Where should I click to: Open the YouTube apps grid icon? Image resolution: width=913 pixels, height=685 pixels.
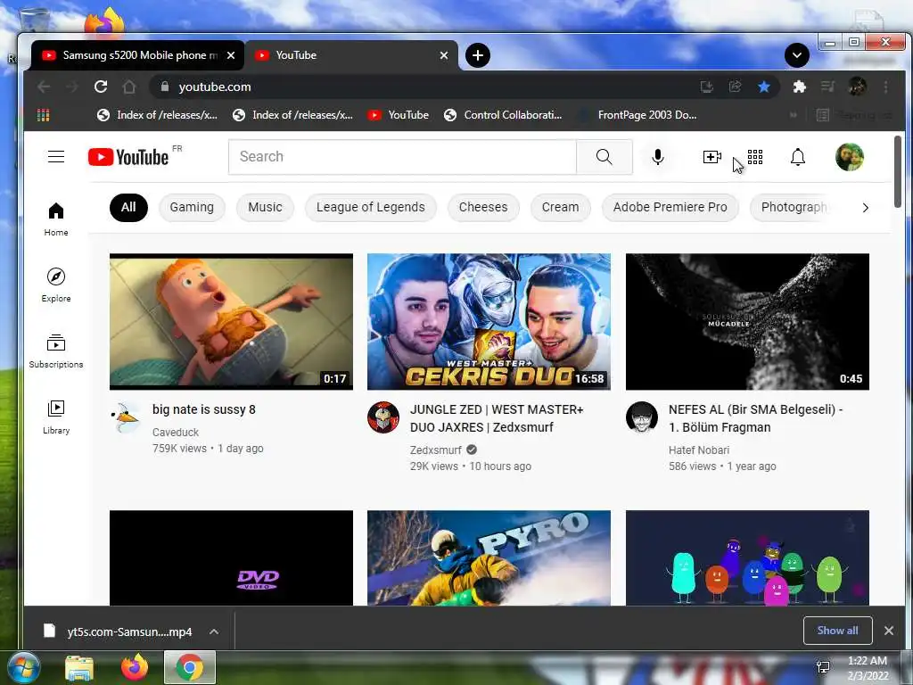(x=755, y=157)
